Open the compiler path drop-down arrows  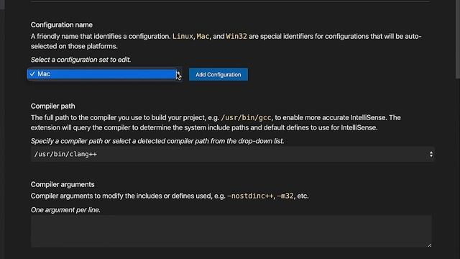(x=431, y=154)
